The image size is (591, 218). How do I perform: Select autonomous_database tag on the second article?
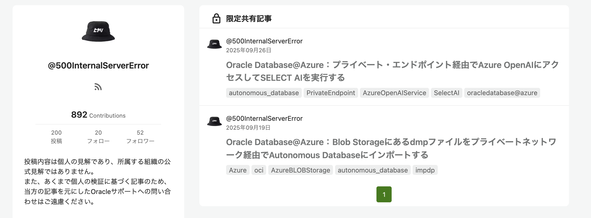point(373,170)
